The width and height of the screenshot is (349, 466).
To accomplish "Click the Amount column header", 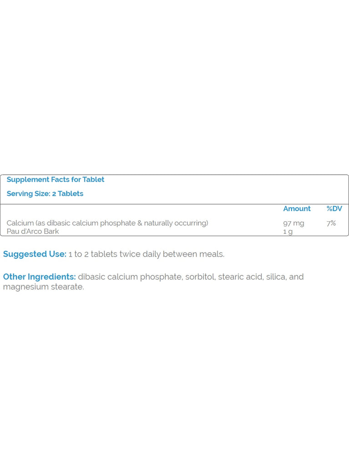I will click(297, 208).
